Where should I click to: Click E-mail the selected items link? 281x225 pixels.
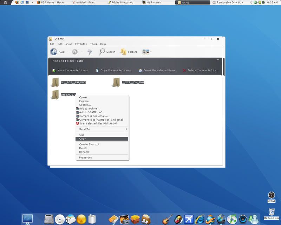[x=157, y=70]
